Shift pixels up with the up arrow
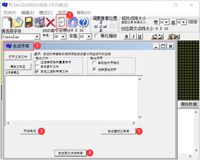This screenshot has height=160, width=200. (x=101, y=22)
